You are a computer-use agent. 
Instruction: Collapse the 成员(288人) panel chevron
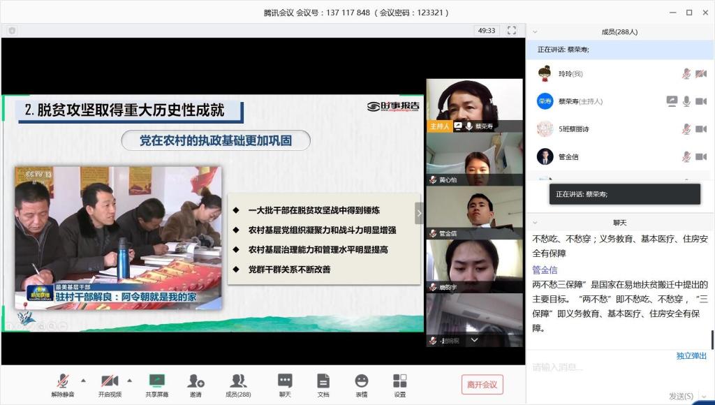coord(535,32)
